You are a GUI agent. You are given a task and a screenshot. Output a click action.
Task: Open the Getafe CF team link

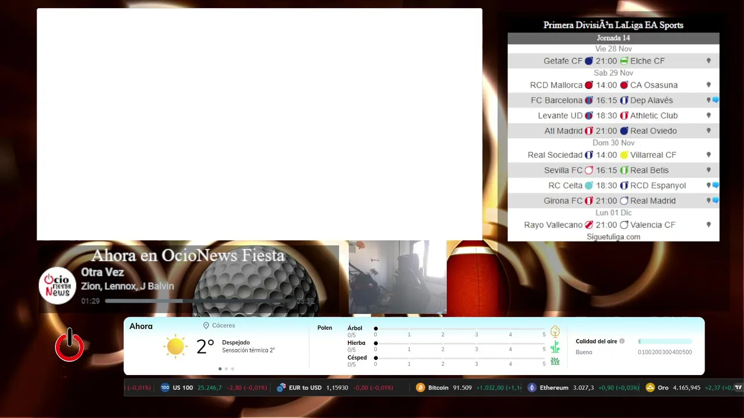pyautogui.click(x=563, y=61)
